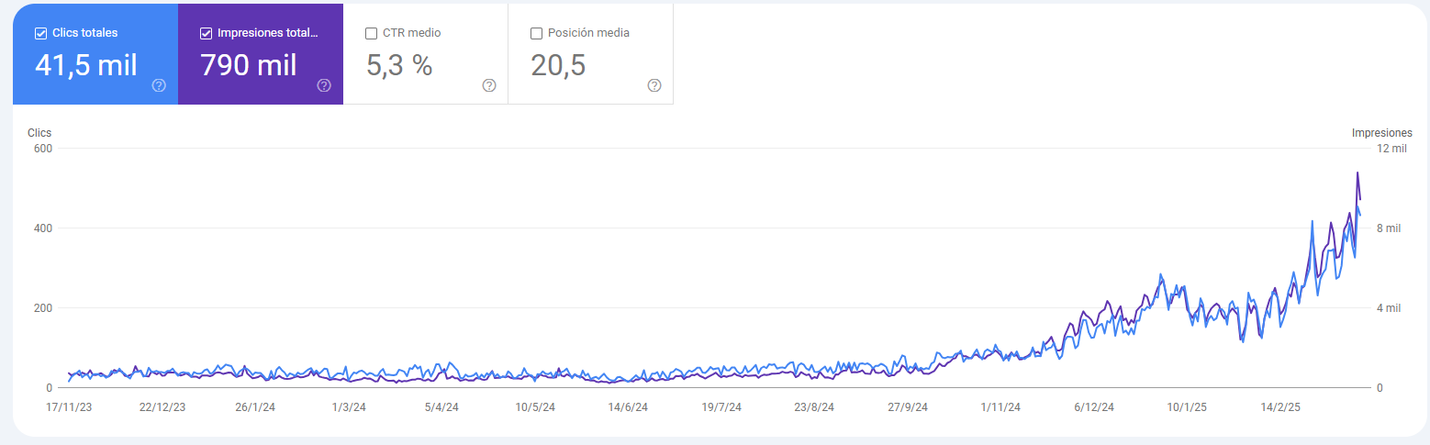Viewport: 1430px width, 445px height.
Task: Click the 22/12/23 date label
Action: coord(162,406)
